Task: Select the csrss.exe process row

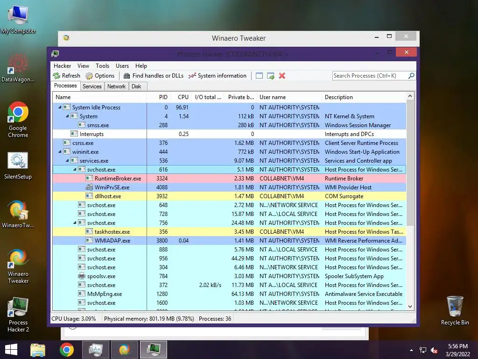Action: click(x=229, y=143)
